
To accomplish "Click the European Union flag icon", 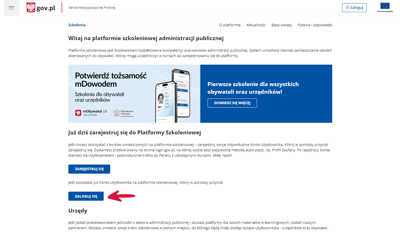I will point(385,6).
